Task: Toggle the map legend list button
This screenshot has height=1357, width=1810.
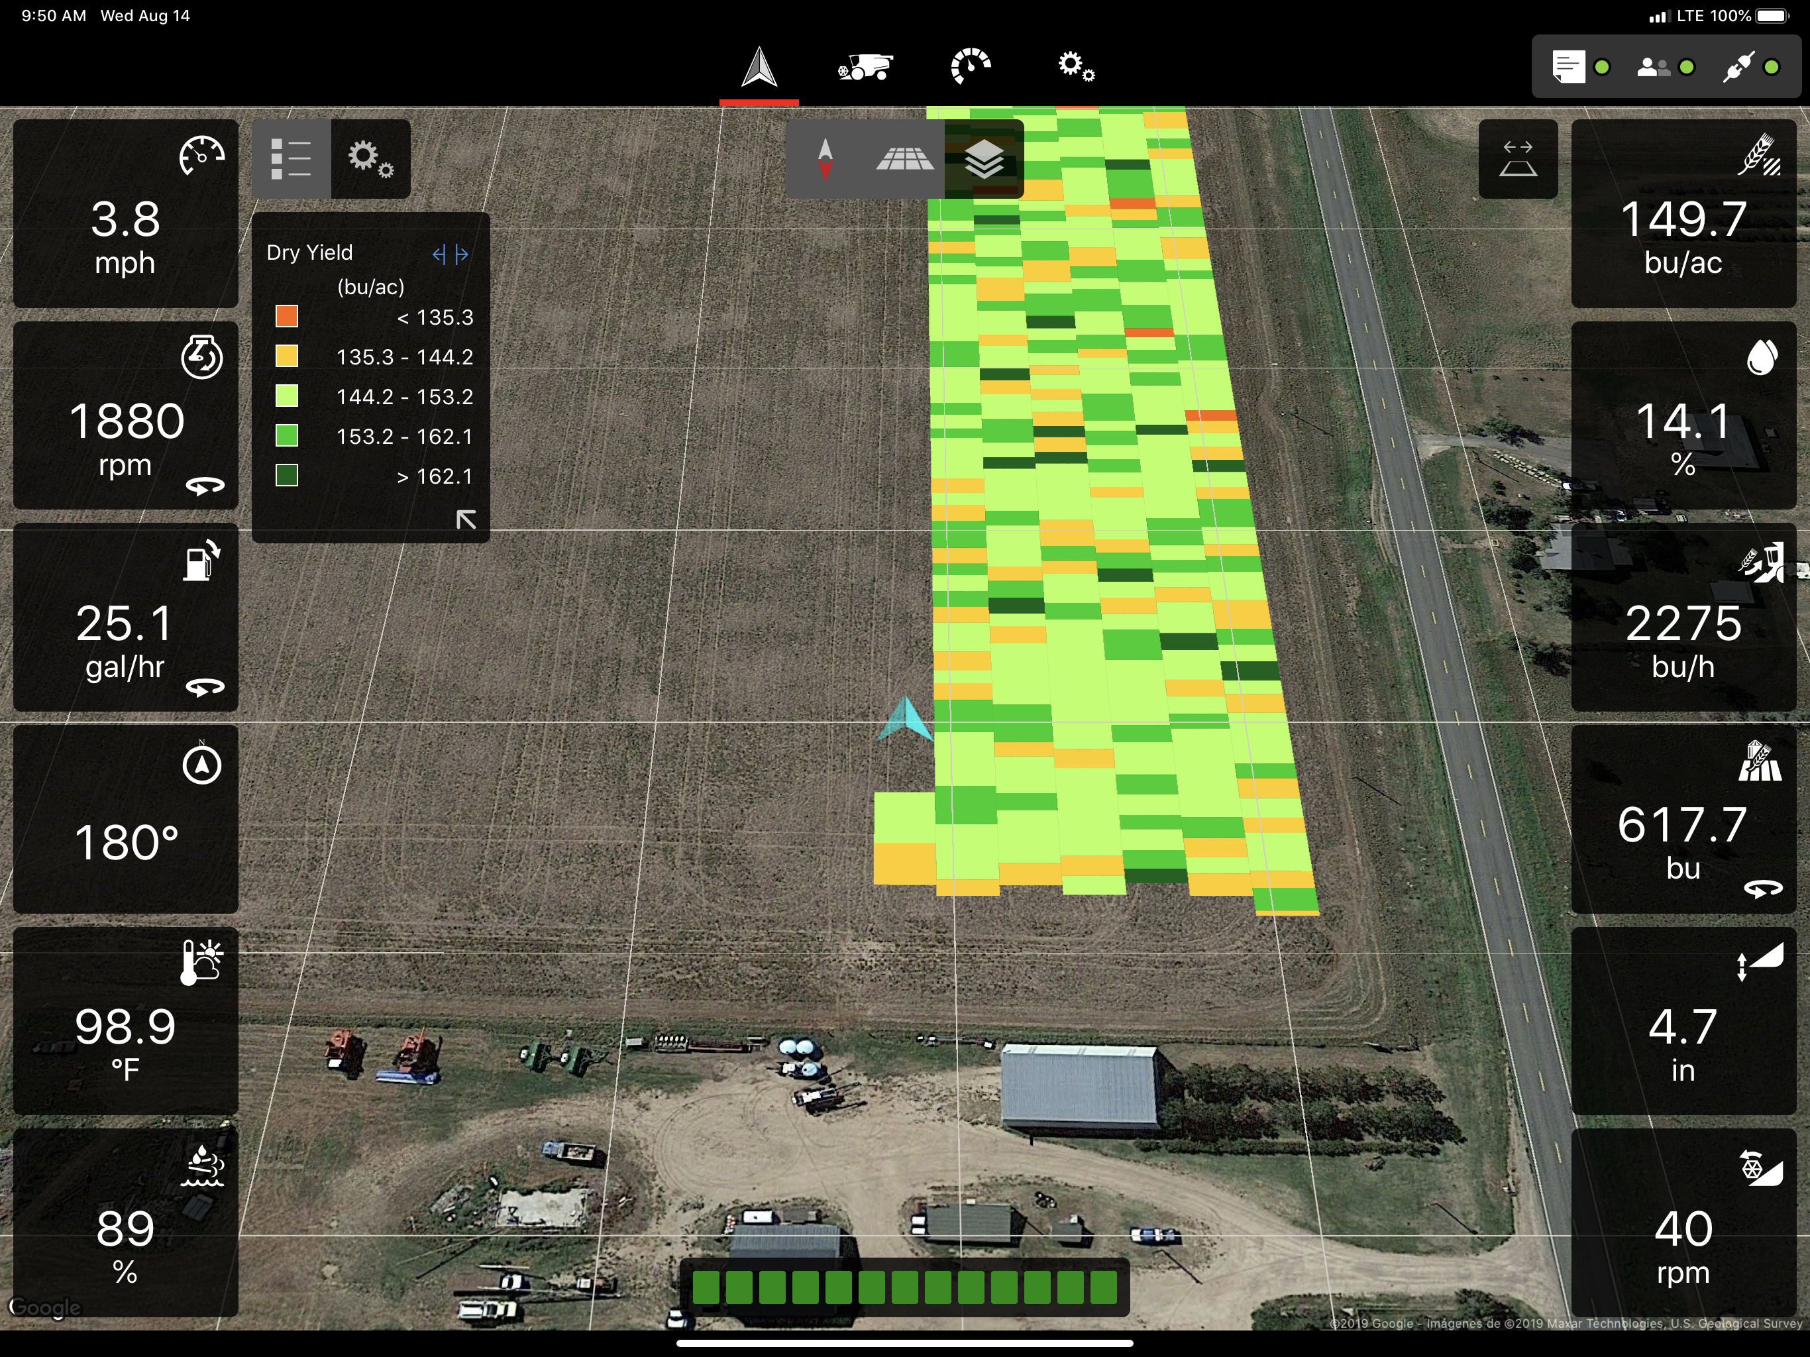Action: pos(292,159)
